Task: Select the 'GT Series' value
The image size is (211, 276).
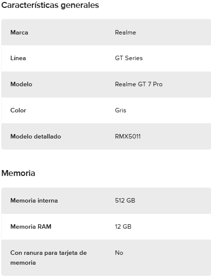Action: click(129, 58)
